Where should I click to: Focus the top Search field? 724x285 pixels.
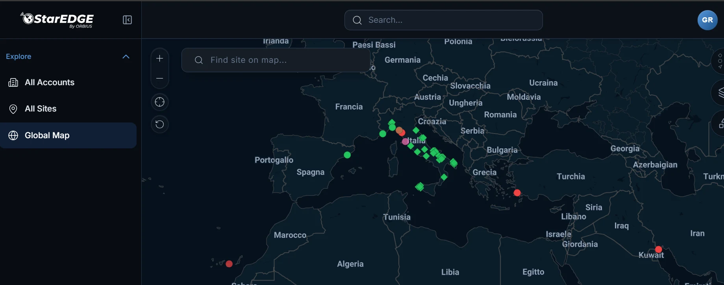(x=444, y=20)
